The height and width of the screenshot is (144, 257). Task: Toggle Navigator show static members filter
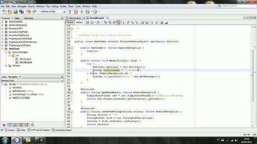pyautogui.click(x=15, y=125)
